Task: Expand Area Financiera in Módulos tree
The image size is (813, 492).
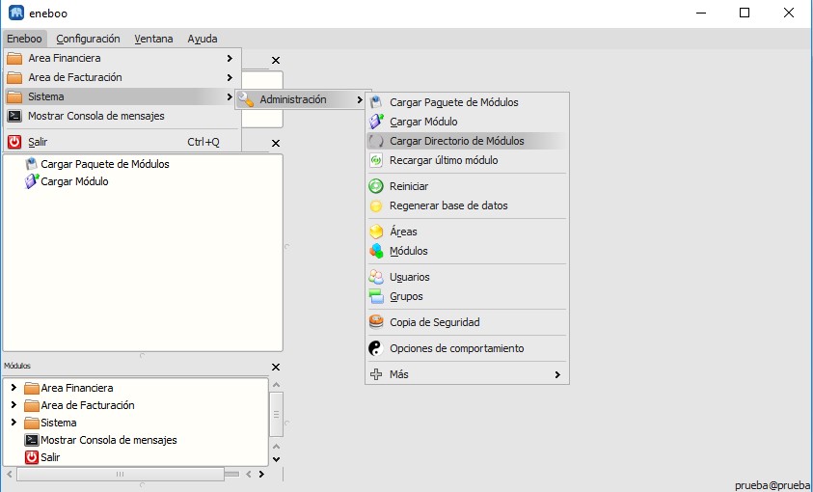Action: pos(14,387)
